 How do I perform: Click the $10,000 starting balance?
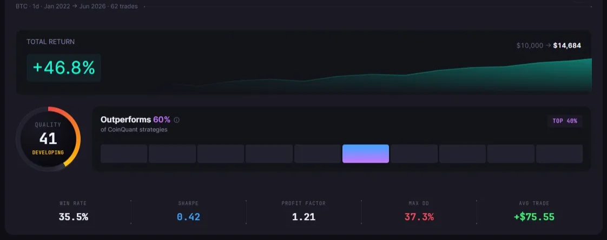click(x=530, y=46)
